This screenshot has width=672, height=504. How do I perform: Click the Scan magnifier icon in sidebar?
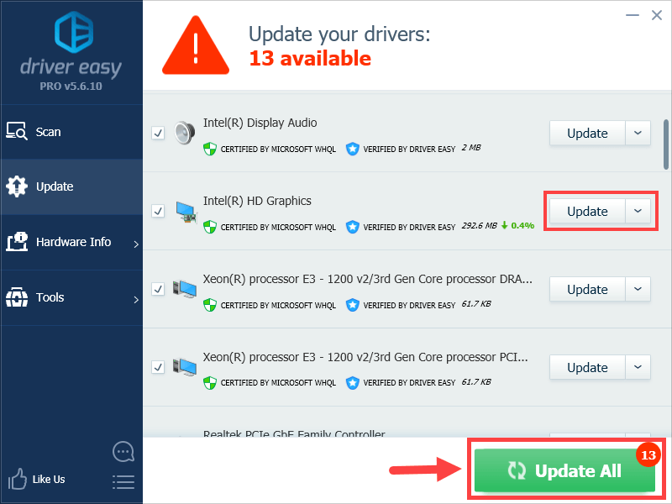pyautogui.click(x=17, y=131)
